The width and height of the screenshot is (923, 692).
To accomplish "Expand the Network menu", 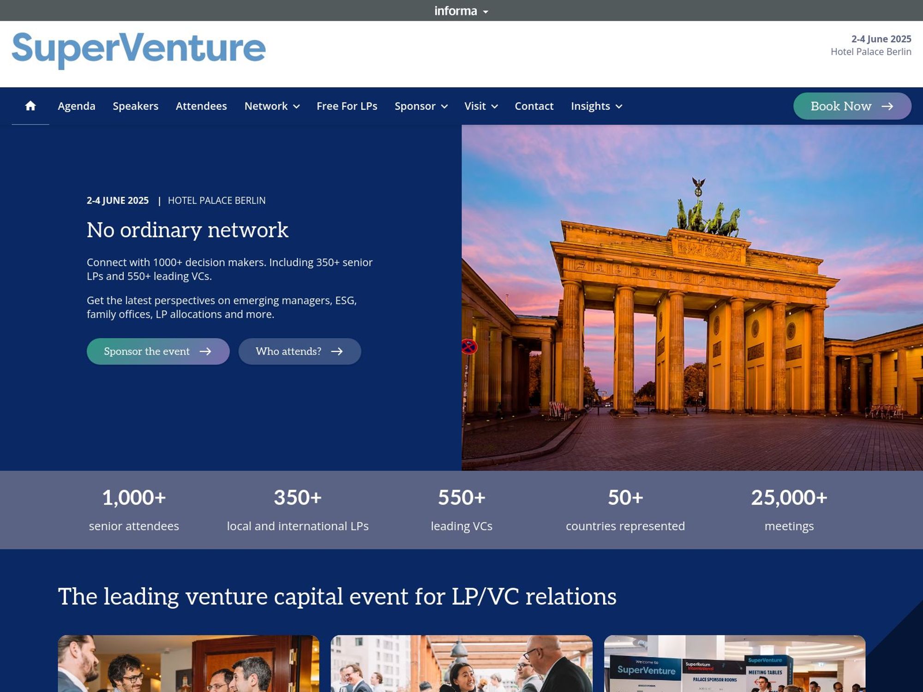I will pos(272,106).
